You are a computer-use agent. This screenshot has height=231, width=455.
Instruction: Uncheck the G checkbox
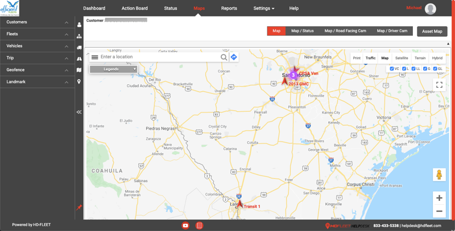(425, 69)
